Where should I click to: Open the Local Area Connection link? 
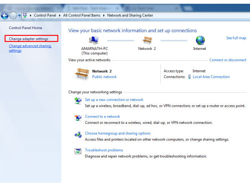pyautogui.click(x=211, y=77)
